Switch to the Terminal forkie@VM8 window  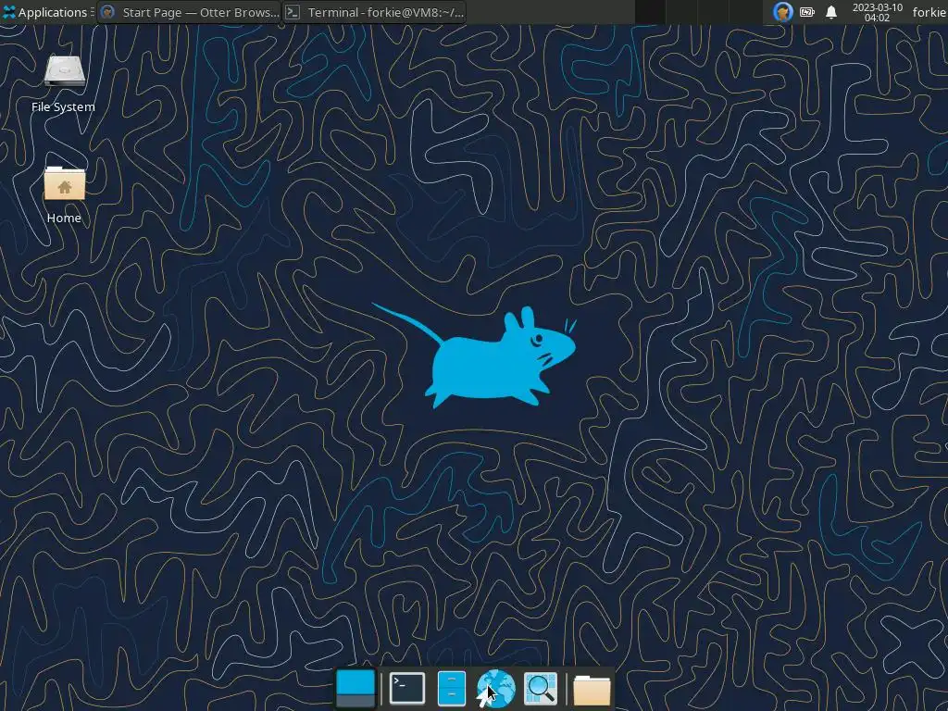tap(374, 12)
